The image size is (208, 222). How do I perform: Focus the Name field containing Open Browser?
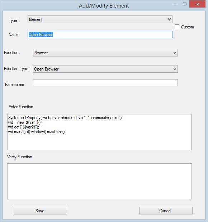100,35
